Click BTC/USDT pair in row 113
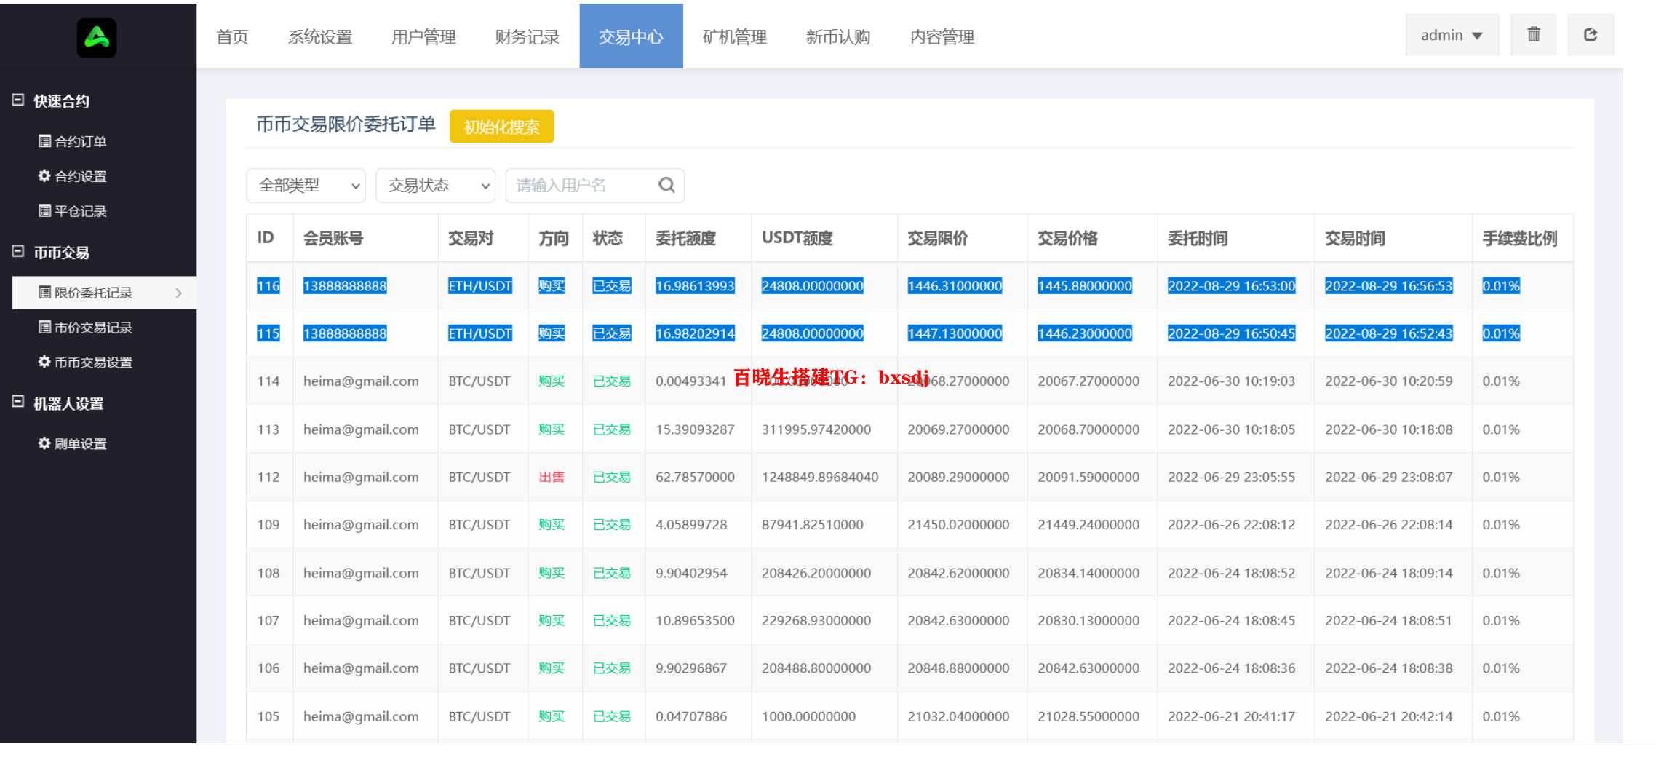This screenshot has height=768, width=1656. [479, 429]
